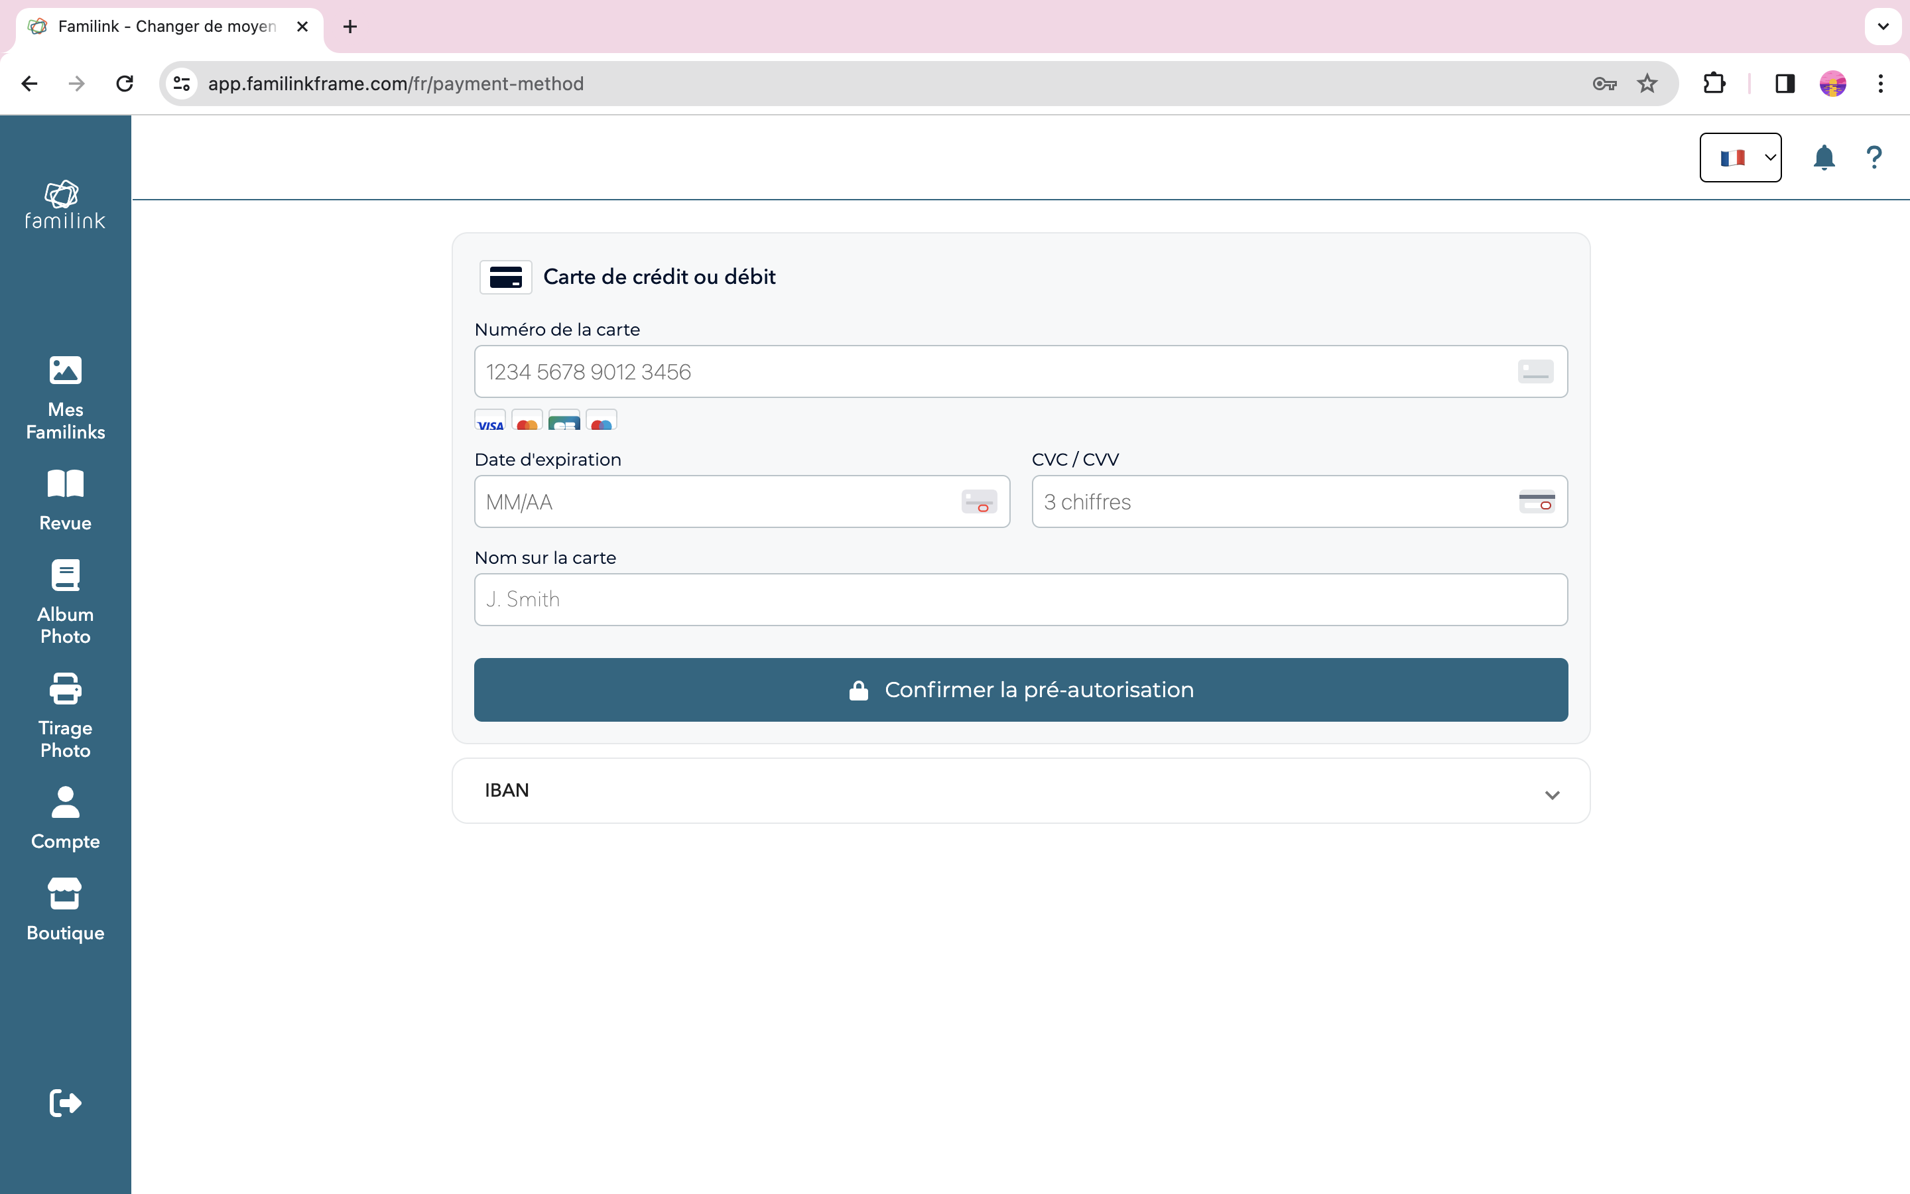The image size is (1910, 1194).
Task: Open Mes Familinks in sidebar
Action: click(65, 397)
